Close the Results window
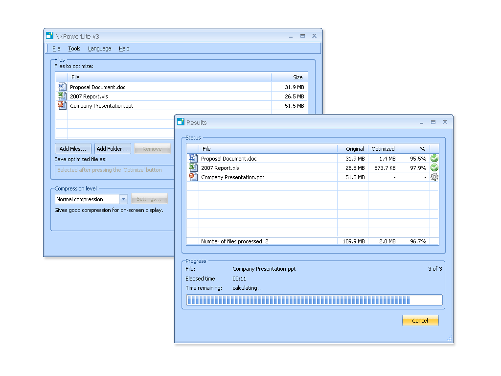 (445, 122)
